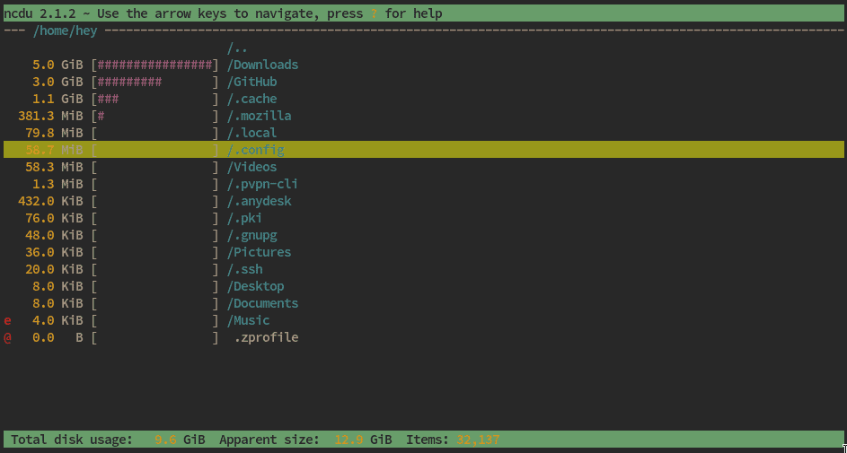Click the 1.3 MiB size value
This screenshot has width=847, height=453.
click(57, 185)
